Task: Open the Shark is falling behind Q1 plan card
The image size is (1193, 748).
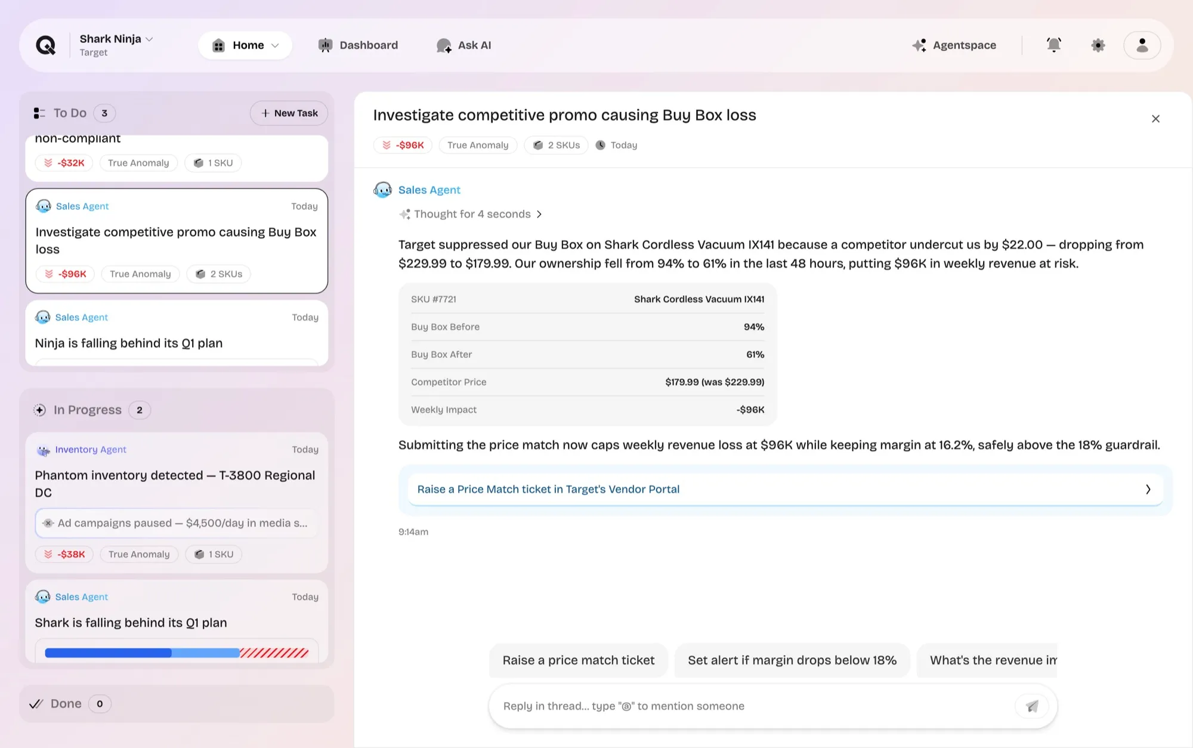Action: tap(177, 622)
